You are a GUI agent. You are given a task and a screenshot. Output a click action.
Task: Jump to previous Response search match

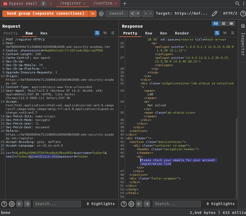[139, 204]
